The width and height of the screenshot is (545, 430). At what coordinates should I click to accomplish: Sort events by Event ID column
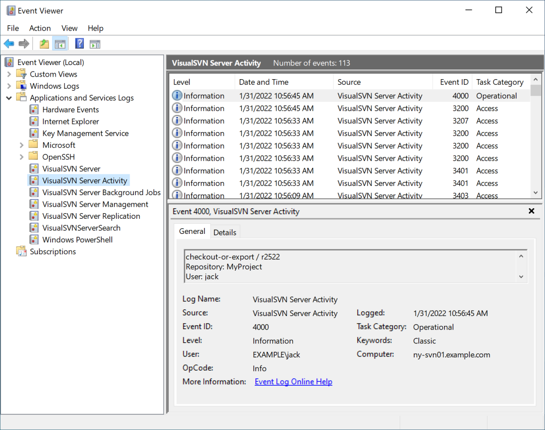pos(452,82)
